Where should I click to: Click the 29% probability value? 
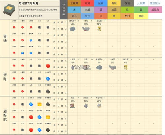pos(86,24)
